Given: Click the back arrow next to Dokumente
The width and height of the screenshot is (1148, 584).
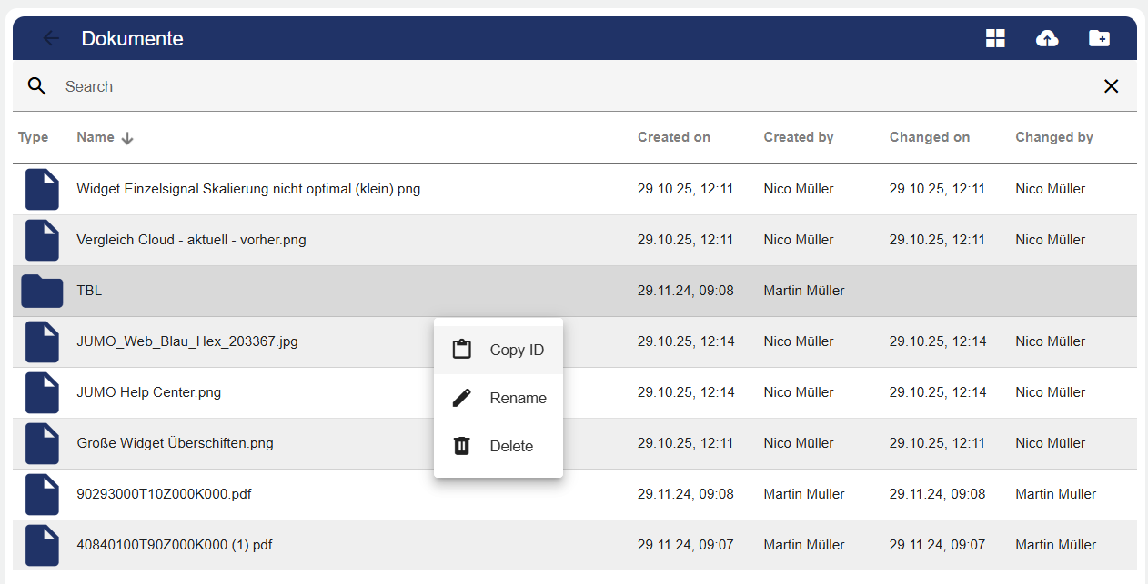Looking at the screenshot, I should pyautogui.click(x=51, y=38).
